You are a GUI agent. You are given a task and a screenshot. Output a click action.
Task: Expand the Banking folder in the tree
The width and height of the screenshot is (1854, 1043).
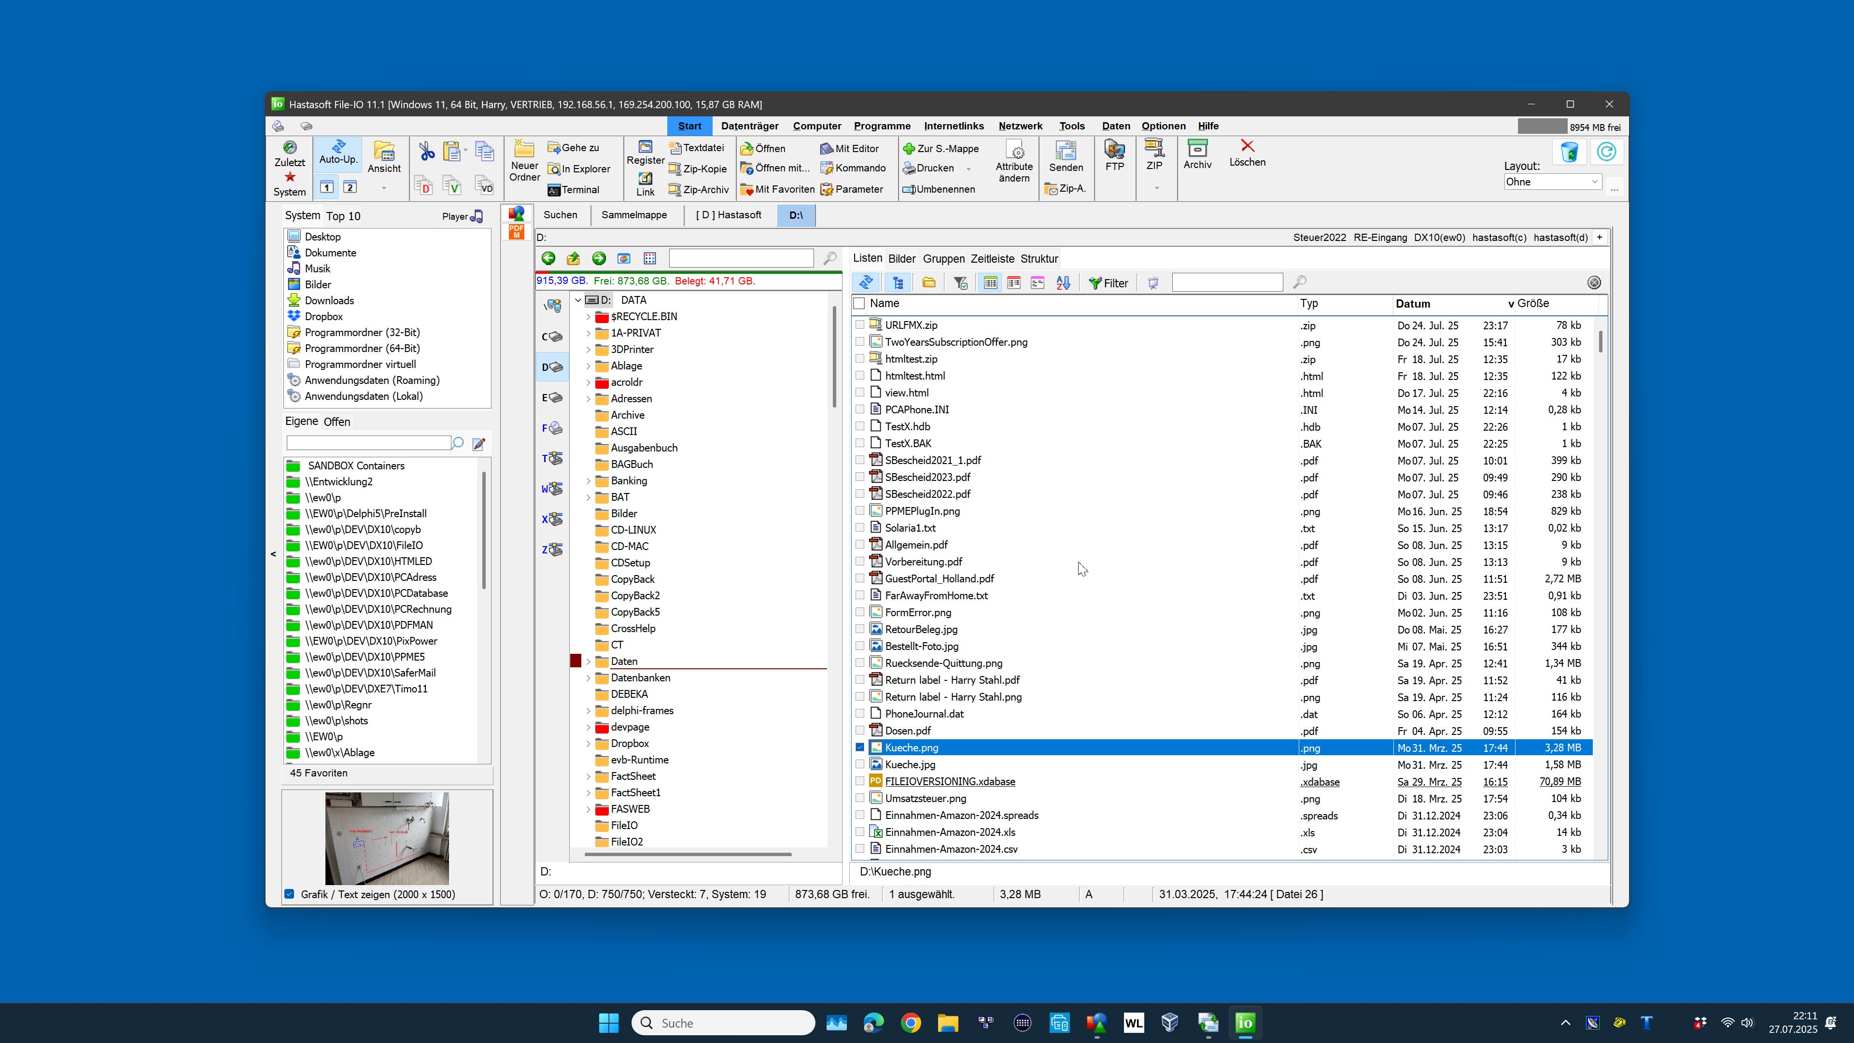pyautogui.click(x=588, y=481)
